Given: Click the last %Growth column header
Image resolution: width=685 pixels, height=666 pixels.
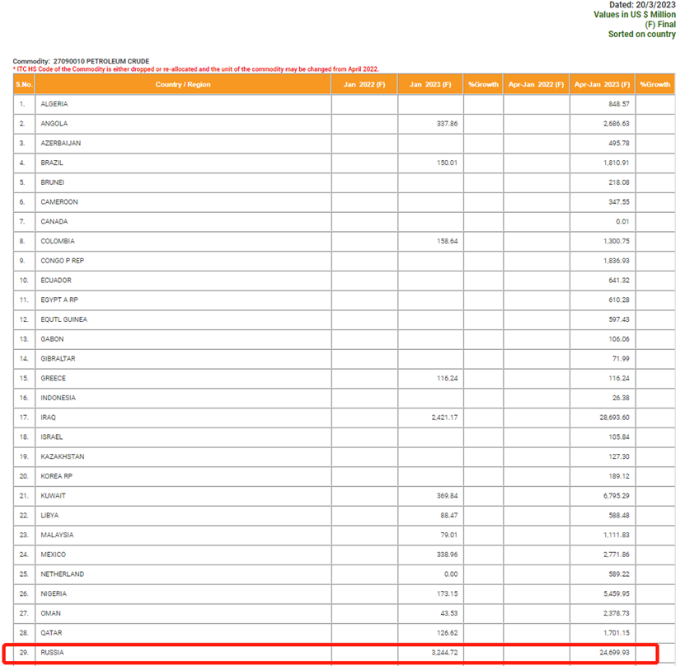Looking at the screenshot, I should [x=655, y=84].
